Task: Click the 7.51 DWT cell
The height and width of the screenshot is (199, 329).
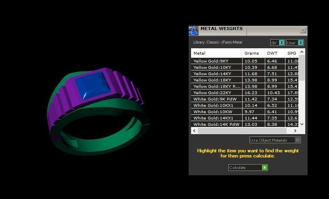Action: click(275, 74)
